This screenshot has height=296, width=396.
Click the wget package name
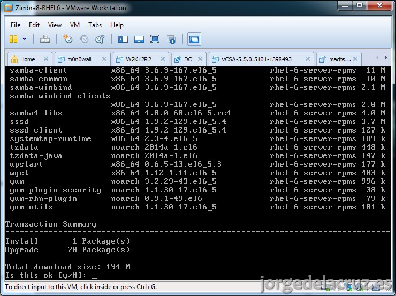[x=19, y=173]
